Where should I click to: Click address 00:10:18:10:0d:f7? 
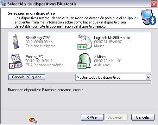(x=39, y=61)
